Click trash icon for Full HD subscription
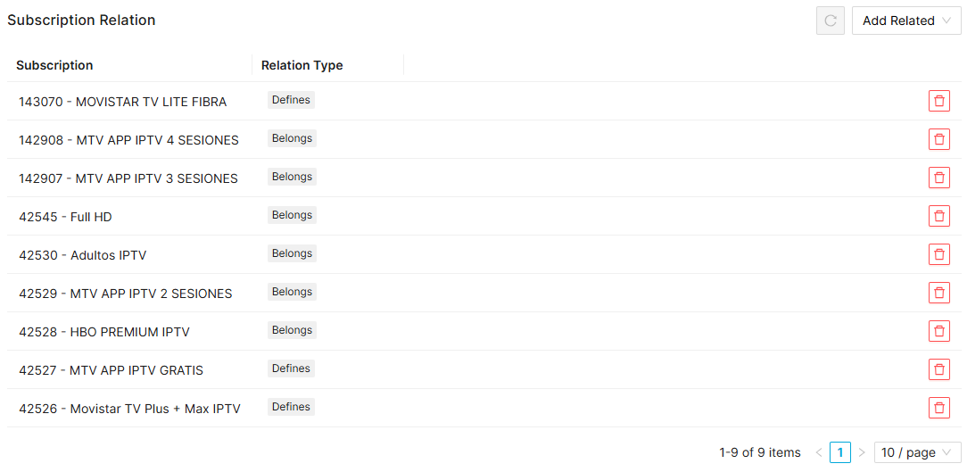The width and height of the screenshot is (967, 472). [x=938, y=216]
